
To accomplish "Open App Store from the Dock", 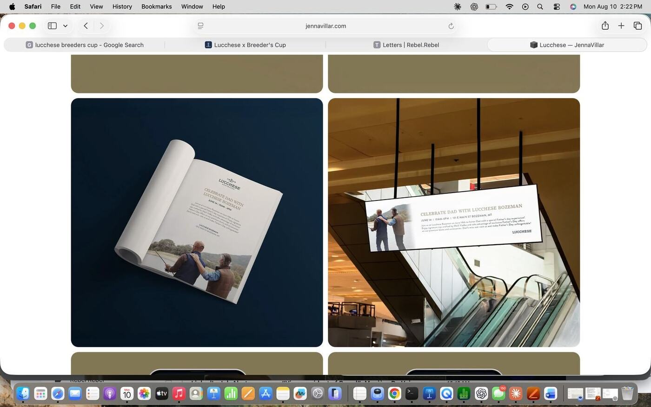I will 266,394.
